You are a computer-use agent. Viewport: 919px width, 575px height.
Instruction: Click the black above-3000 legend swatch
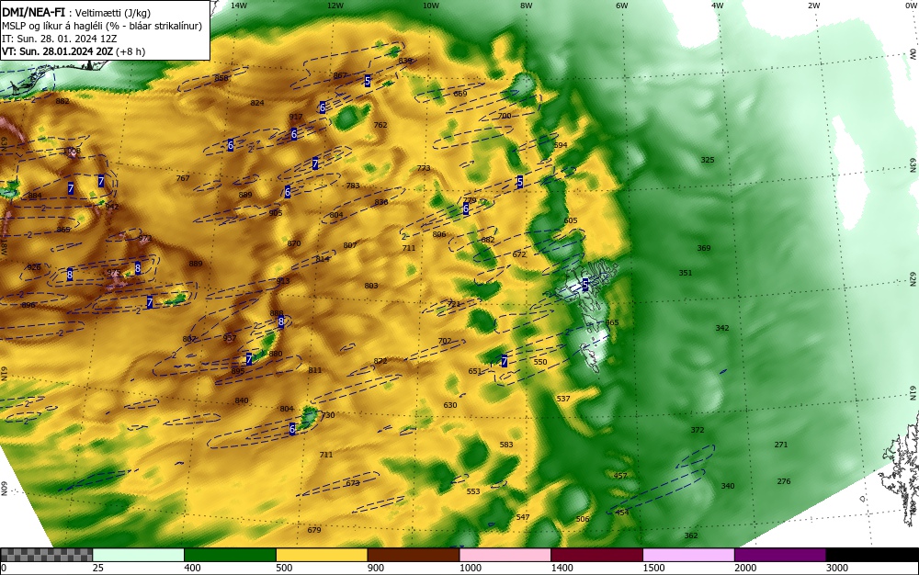pyautogui.click(x=872, y=555)
